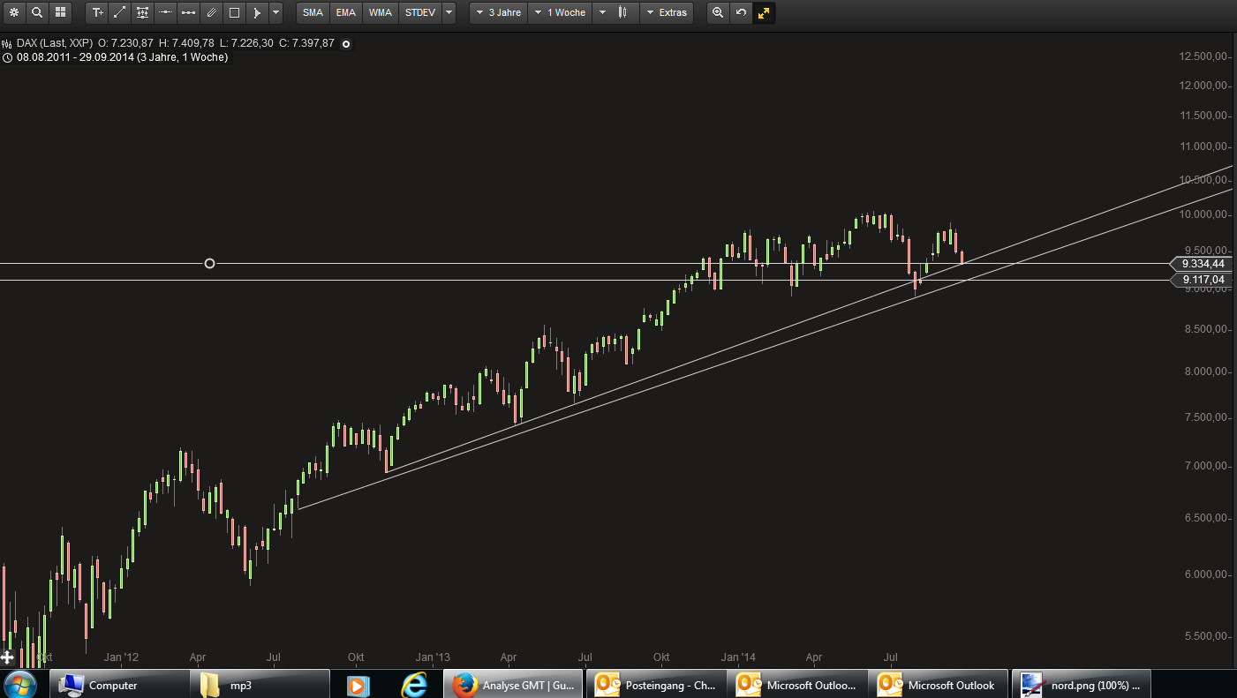Select the rectangle drawing tool

pos(234,12)
